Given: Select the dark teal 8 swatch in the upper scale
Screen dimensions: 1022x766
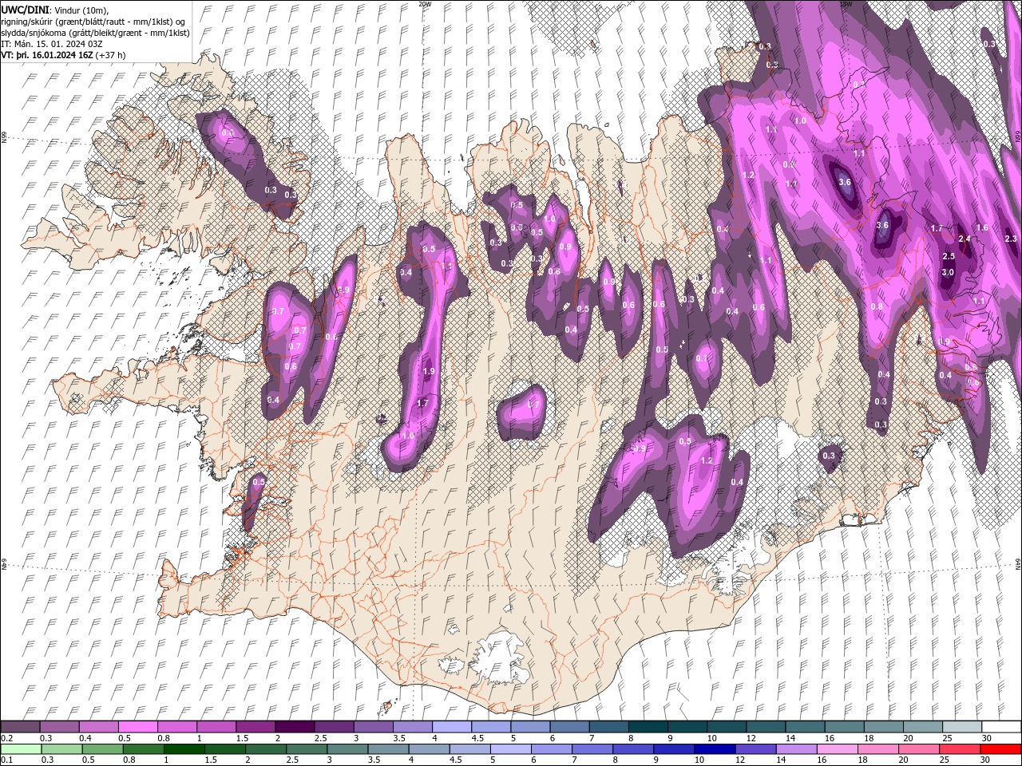Looking at the screenshot, I should tap(648, 727).
